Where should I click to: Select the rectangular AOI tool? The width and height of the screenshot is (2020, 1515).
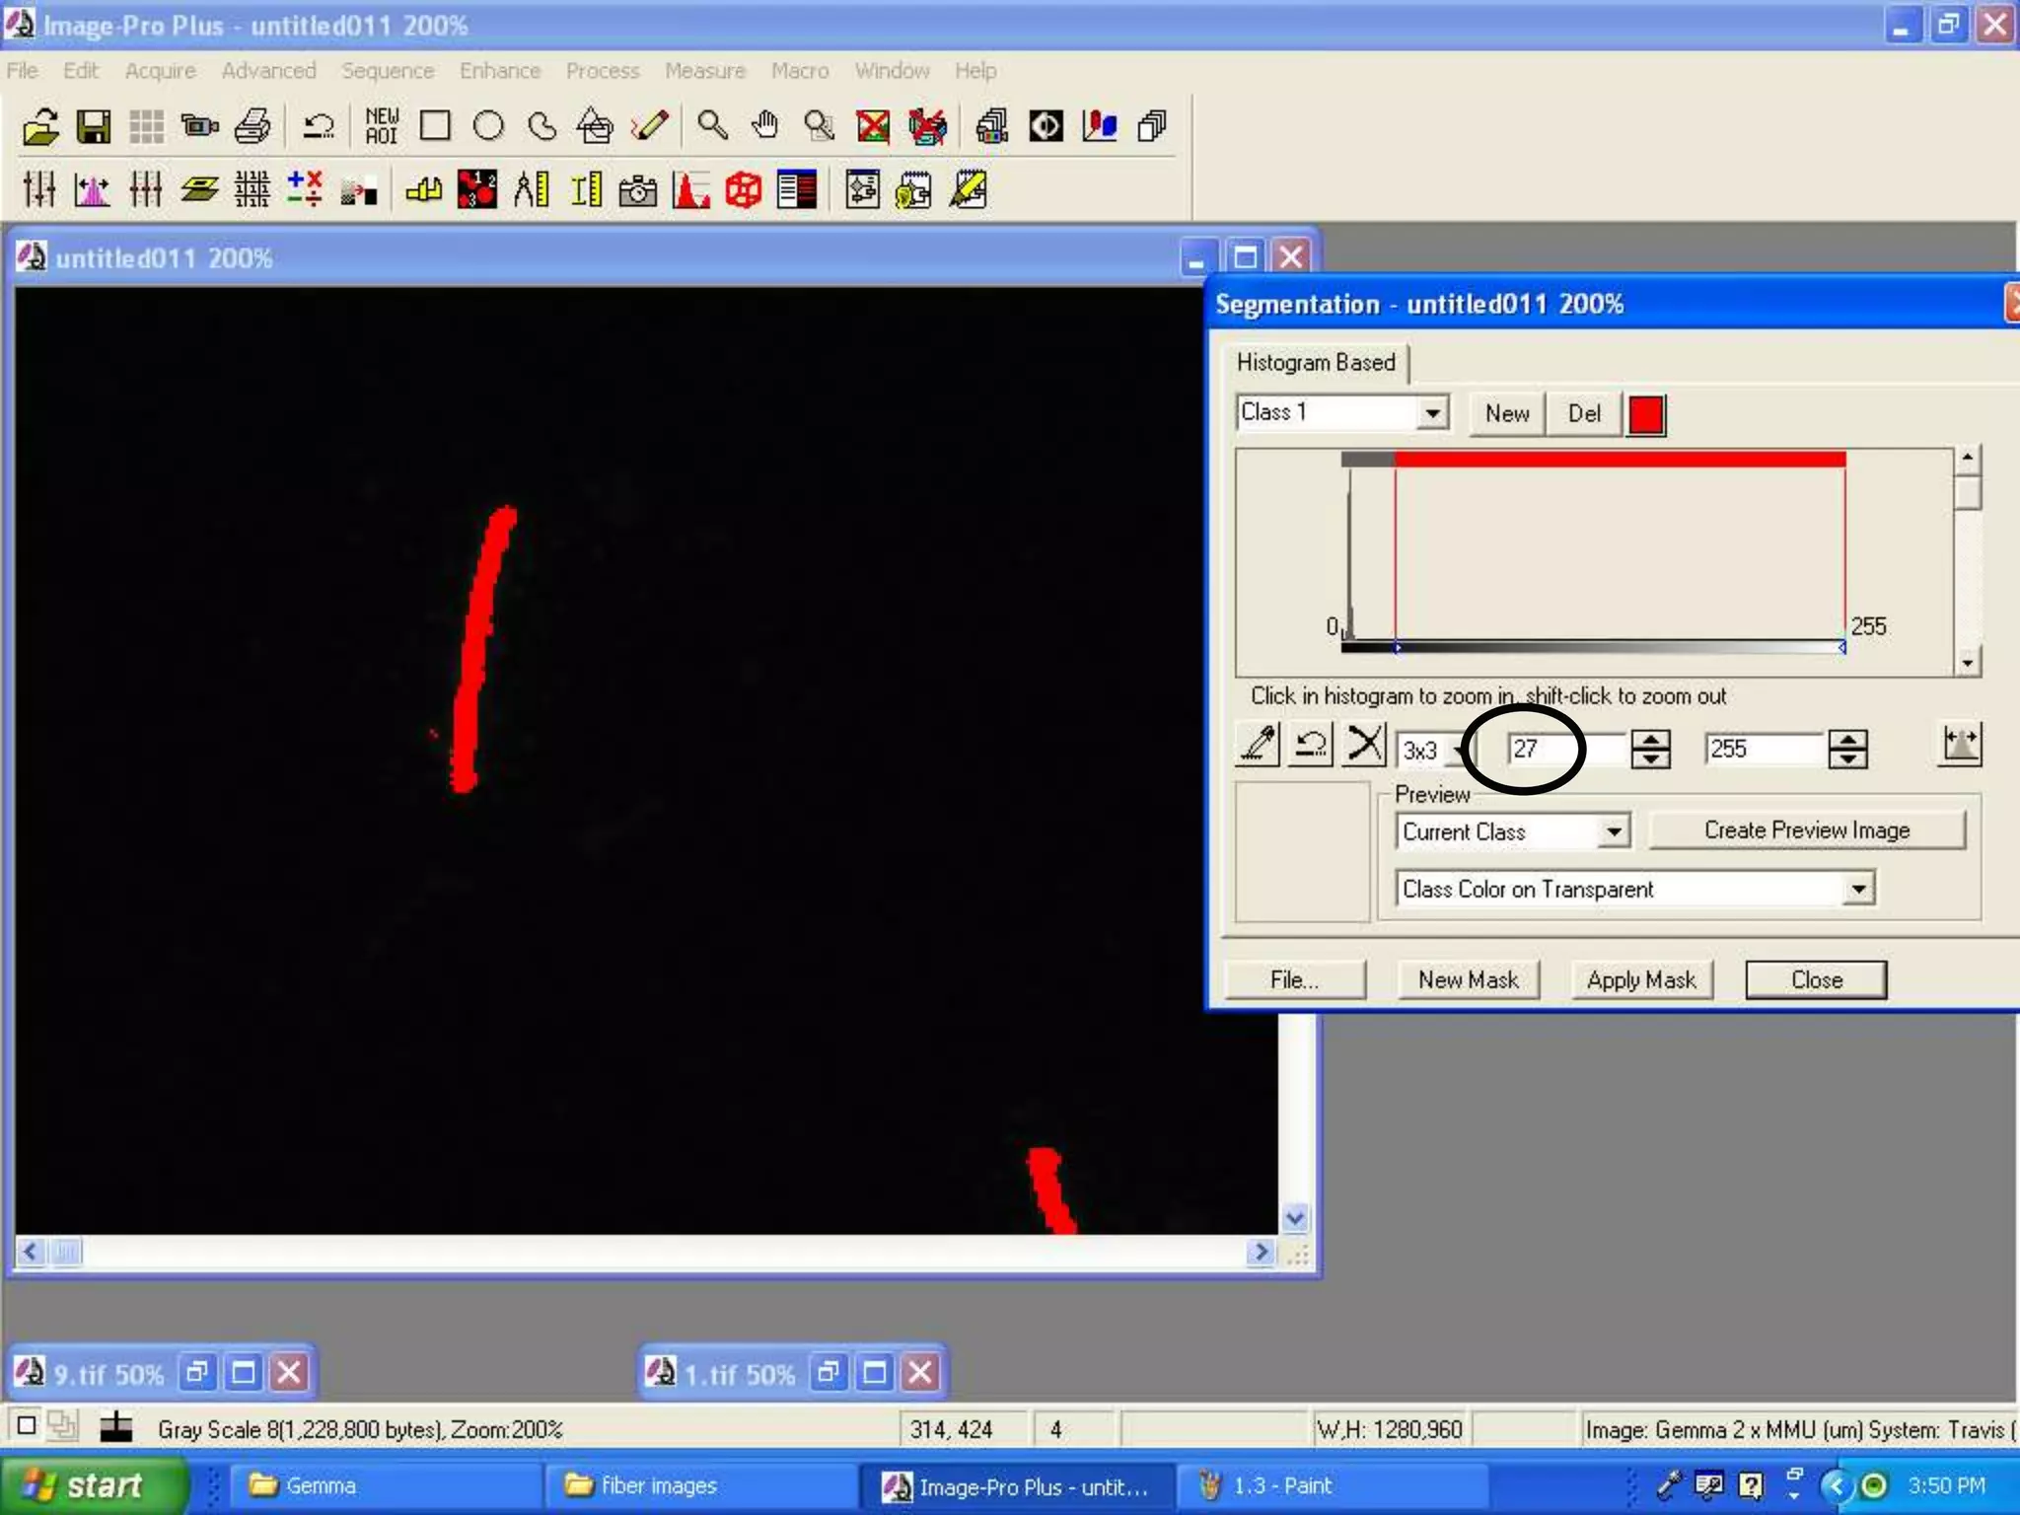click(x=435, y=126)
